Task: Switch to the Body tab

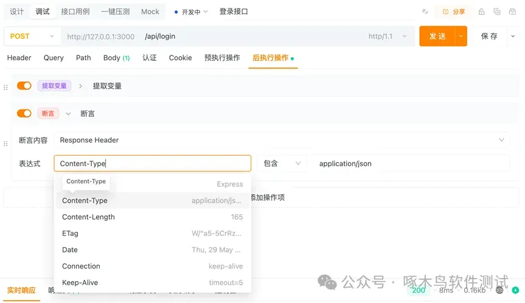Action: 116,58
